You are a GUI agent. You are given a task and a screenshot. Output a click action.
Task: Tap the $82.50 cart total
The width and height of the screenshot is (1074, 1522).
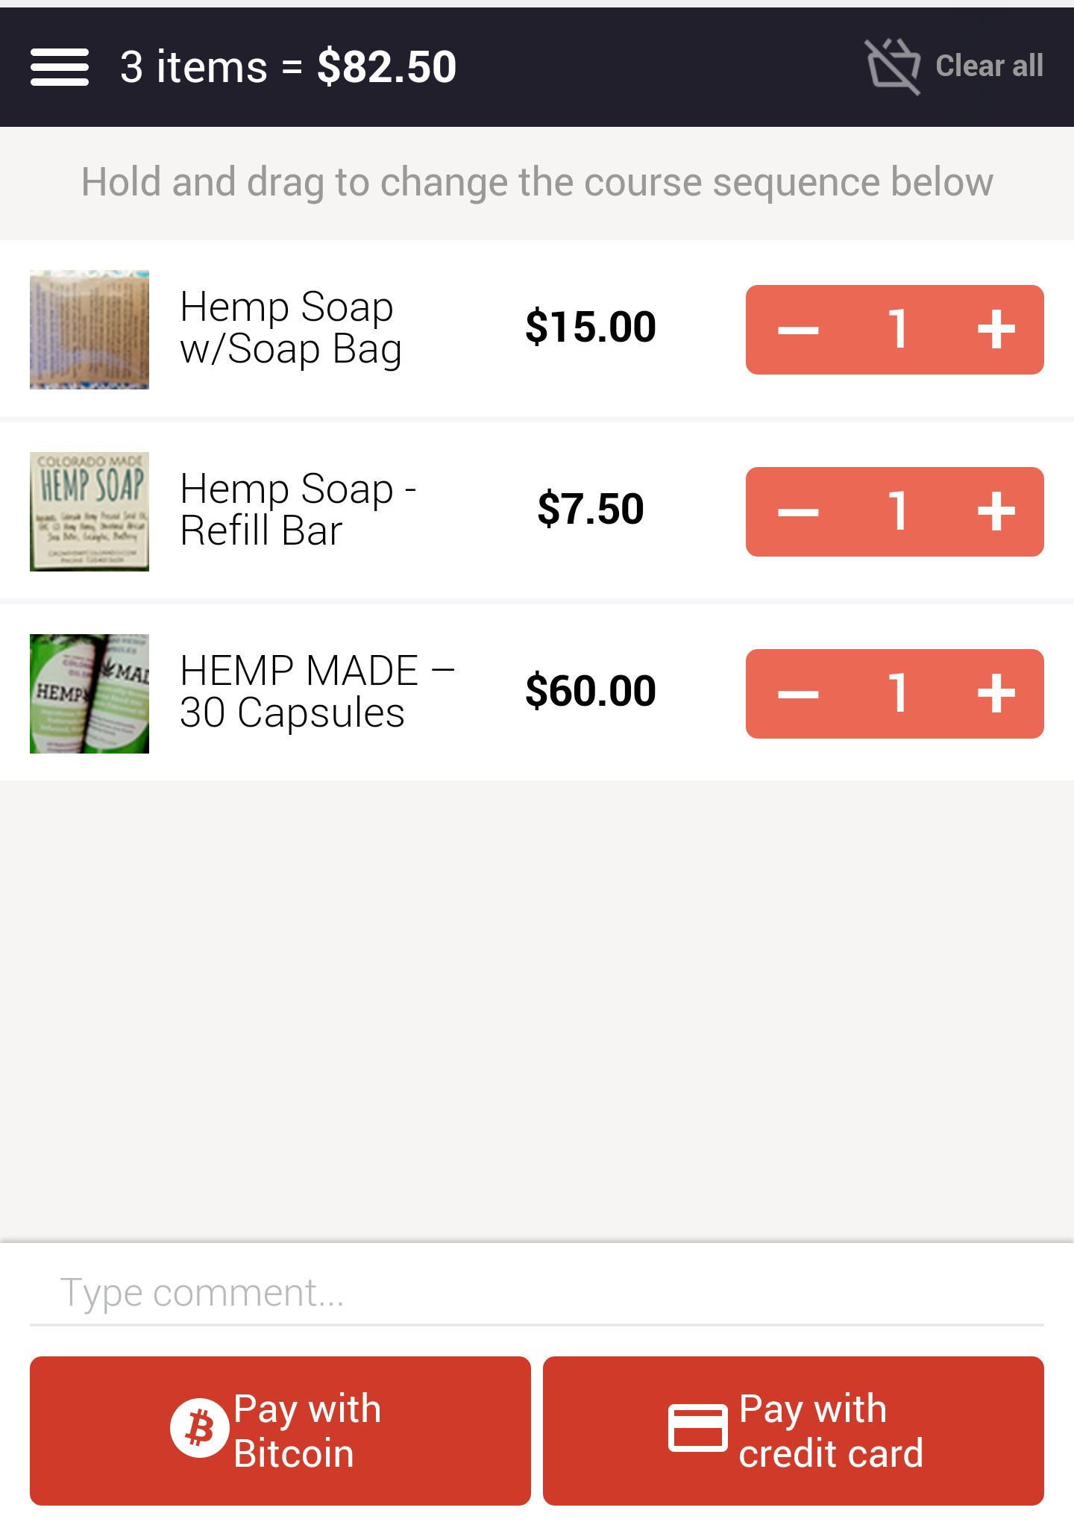click(386, 66)
